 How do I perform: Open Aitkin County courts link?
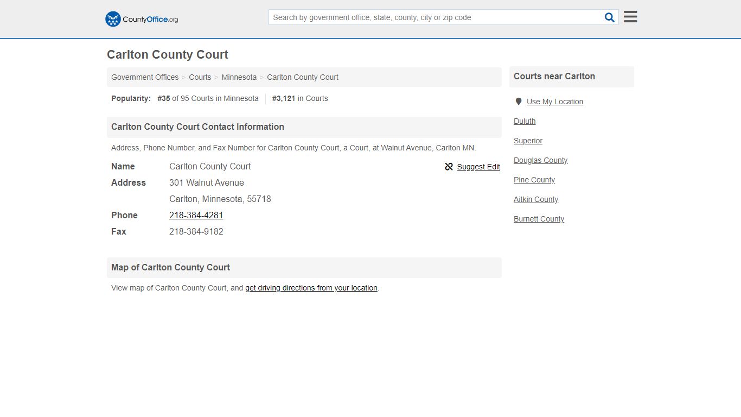coord(536,199)
